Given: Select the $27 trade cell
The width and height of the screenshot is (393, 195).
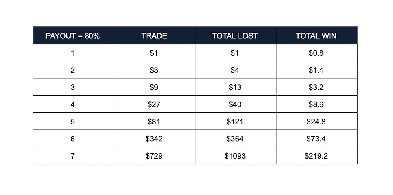Looking at the screenshot, I should pos(154,104).
